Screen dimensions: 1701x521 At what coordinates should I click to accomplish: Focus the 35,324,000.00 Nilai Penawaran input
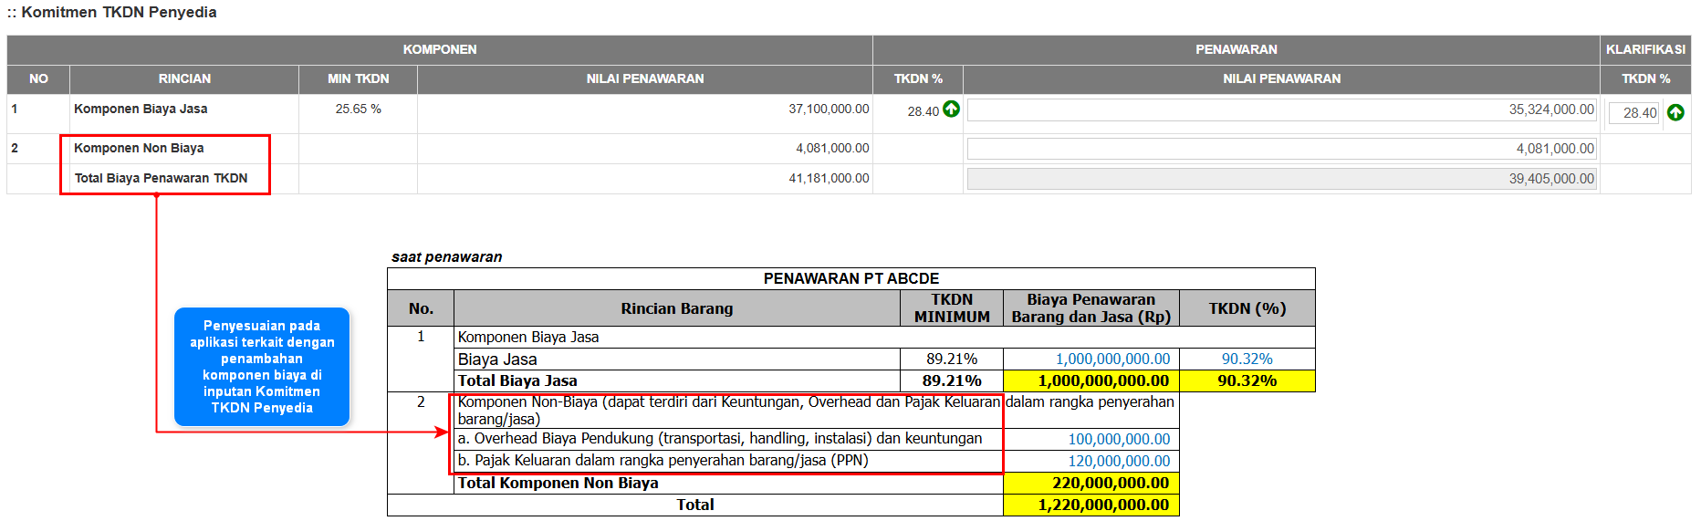coord(1281,109)
